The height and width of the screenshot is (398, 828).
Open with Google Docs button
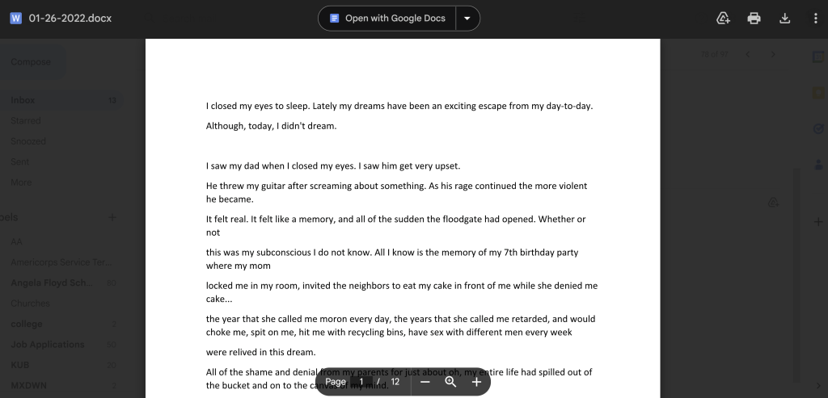[387, 19]
